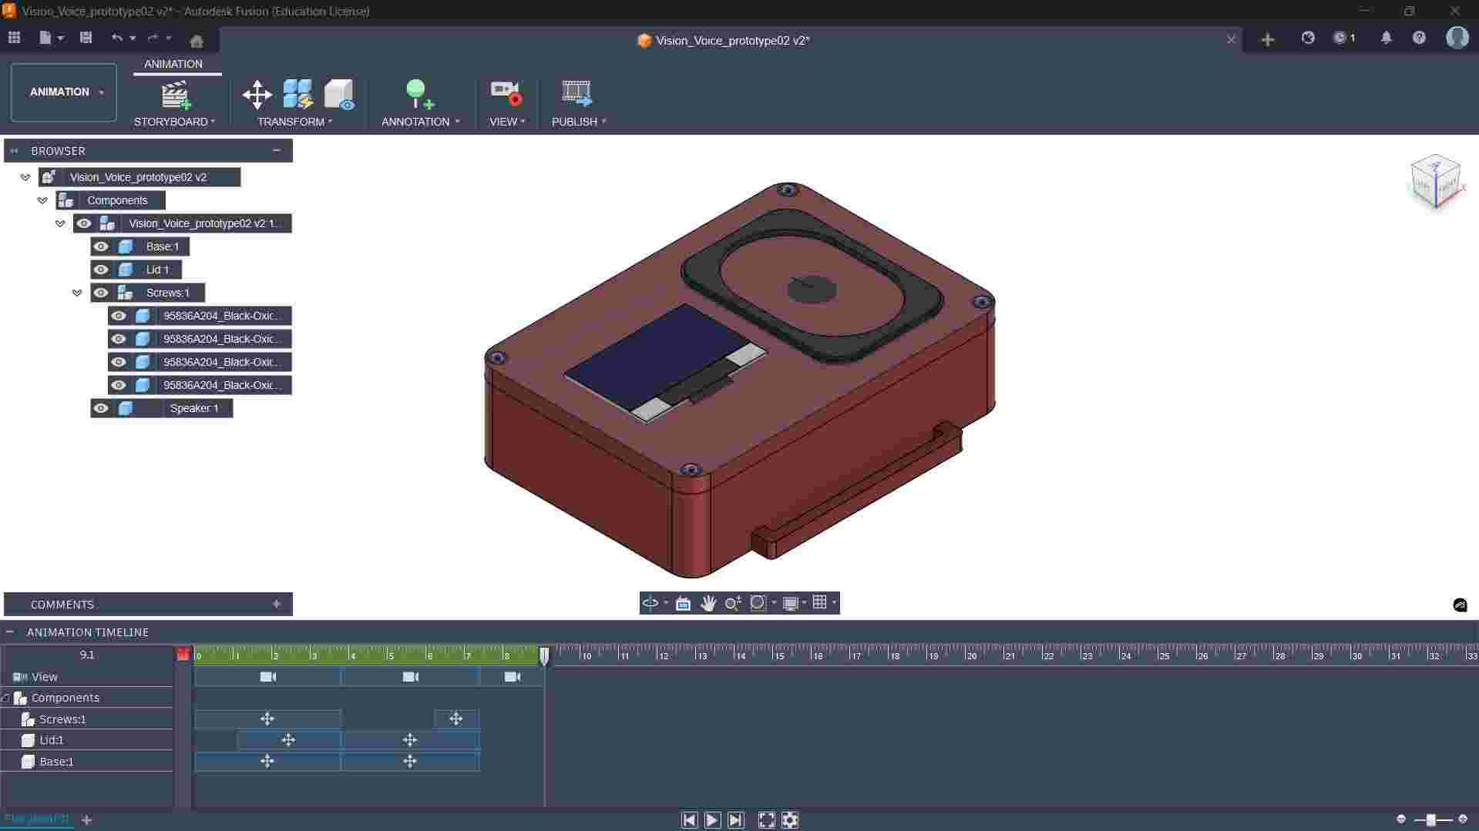Click the timeline zoom slider handle

coord(1430,820)
